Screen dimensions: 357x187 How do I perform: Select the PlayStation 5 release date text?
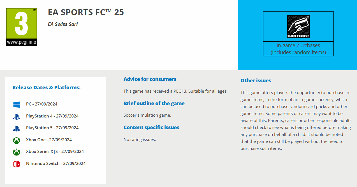(x=52, y=128)
